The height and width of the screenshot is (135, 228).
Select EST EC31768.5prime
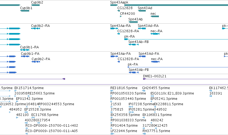click(x=45, y=115)
